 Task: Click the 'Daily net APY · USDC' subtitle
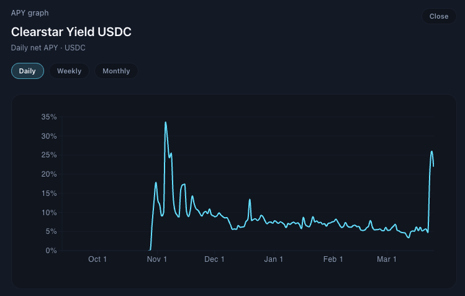coord(48,48)
